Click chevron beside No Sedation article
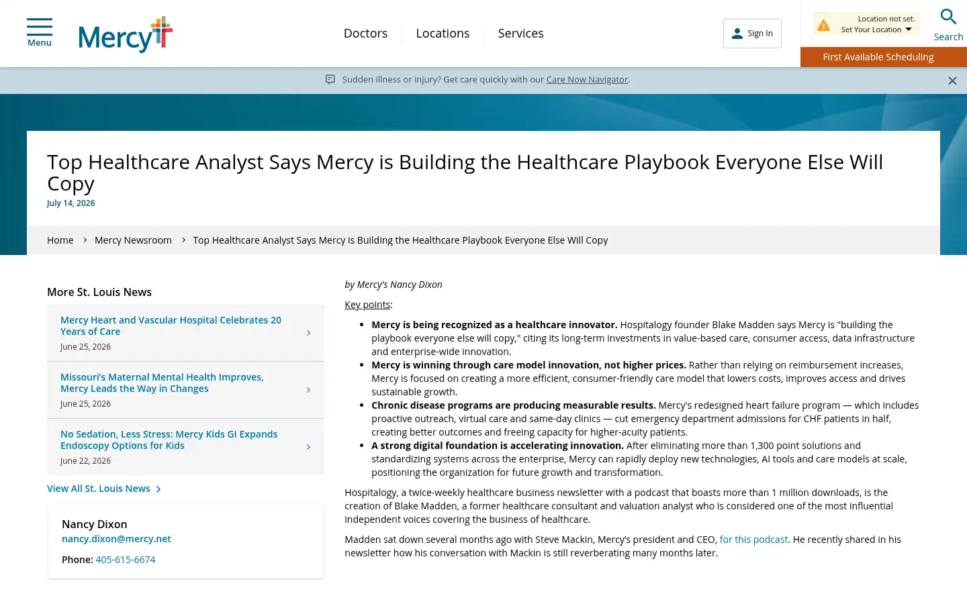This screenshot has width=967, height=604. tap(308, 447)
